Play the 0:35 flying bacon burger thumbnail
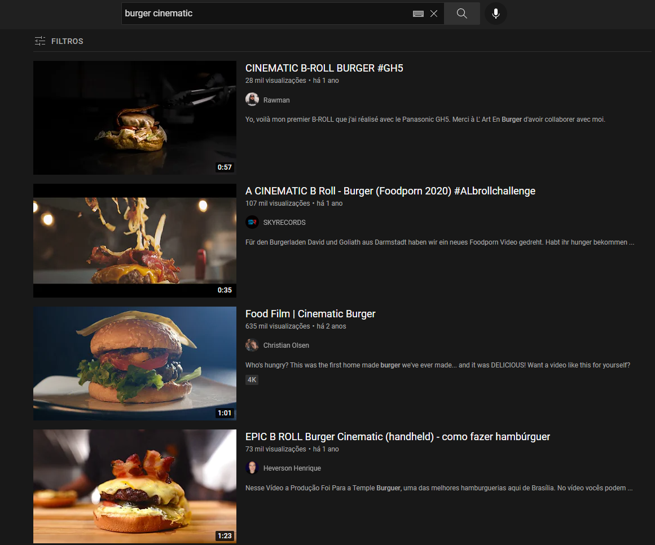Screen dimensions: 655x545 (x=135, y=241)
